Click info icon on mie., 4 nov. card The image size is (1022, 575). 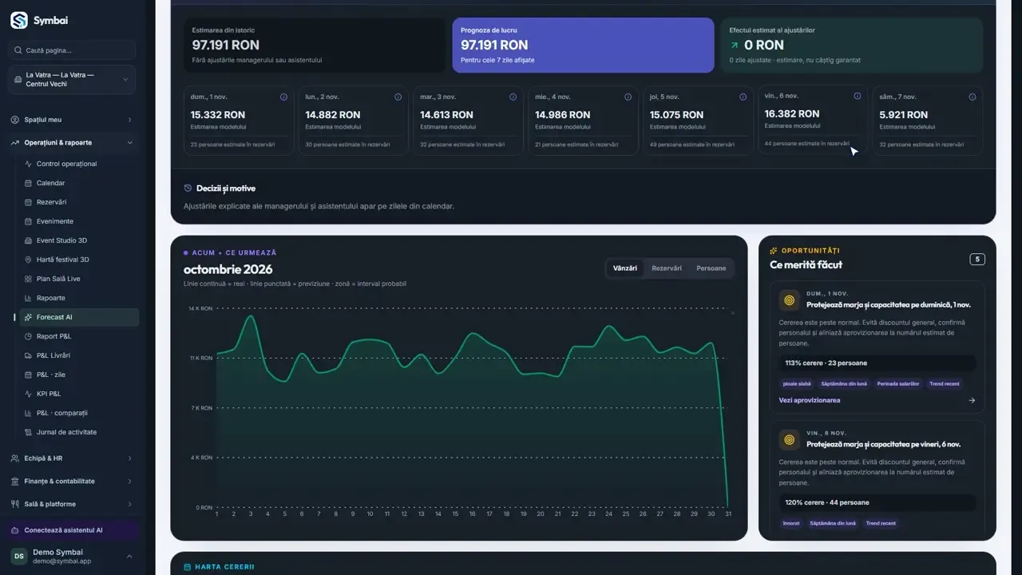click(x=628, y=97)
